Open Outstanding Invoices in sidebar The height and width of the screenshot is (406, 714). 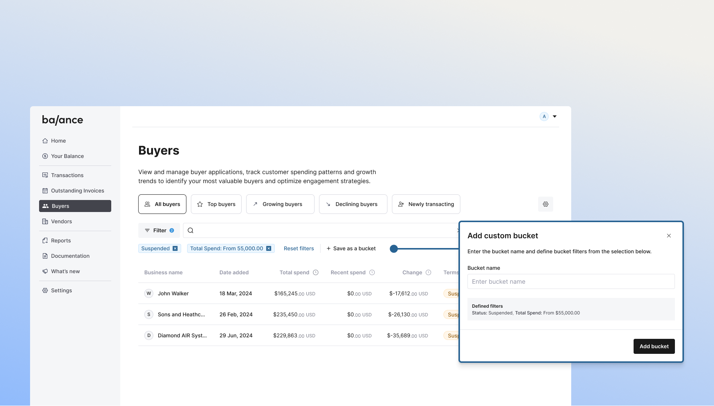77,191
